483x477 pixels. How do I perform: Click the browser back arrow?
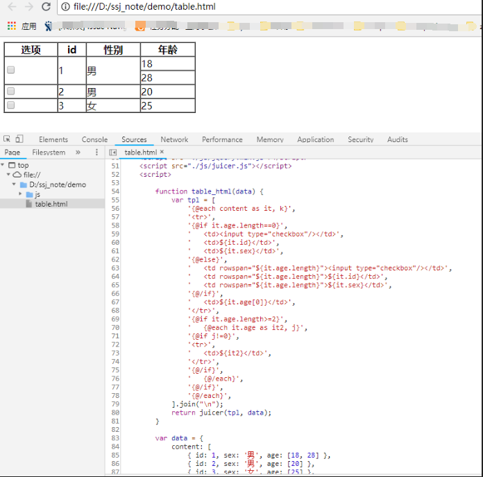(x=12, y=6)
